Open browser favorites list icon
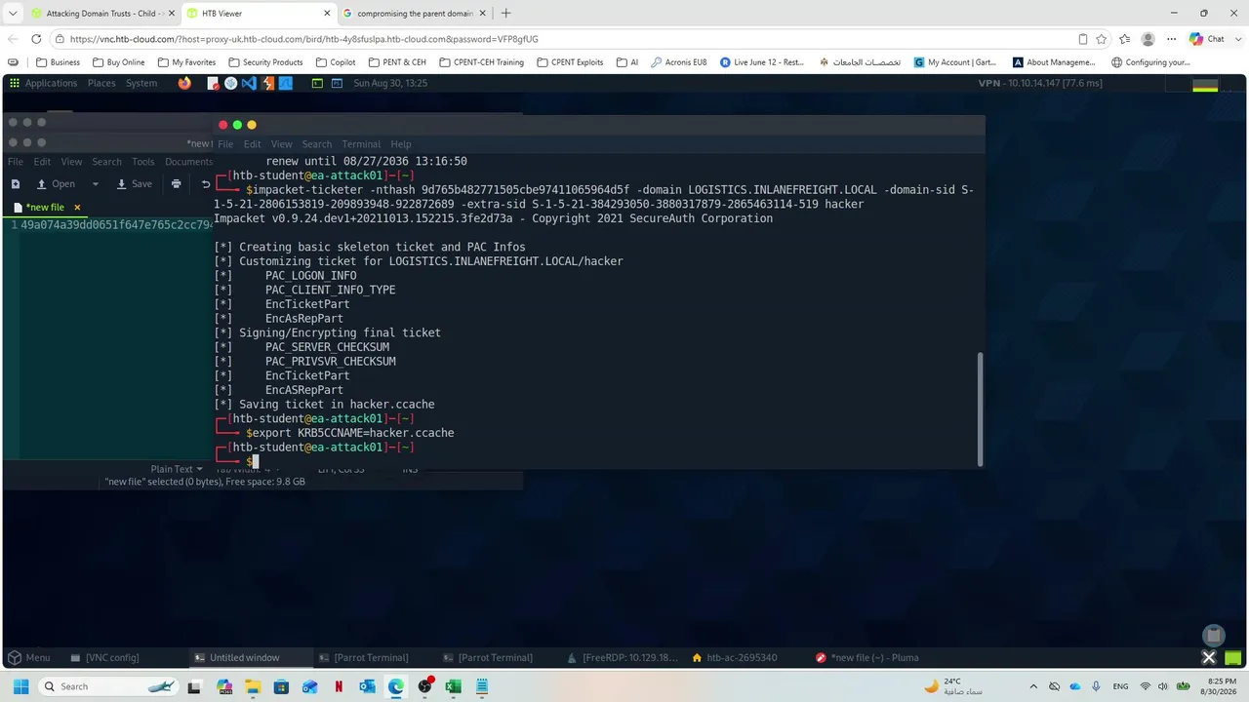 click(1124, 39)
